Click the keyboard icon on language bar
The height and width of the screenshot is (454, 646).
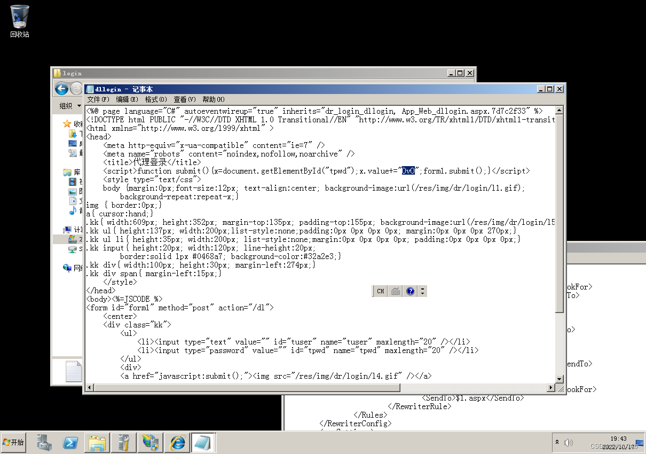tap(396, 291)
